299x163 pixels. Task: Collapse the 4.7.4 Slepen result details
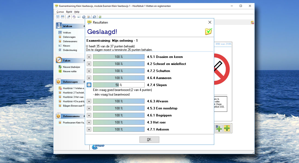pos(89,85)
